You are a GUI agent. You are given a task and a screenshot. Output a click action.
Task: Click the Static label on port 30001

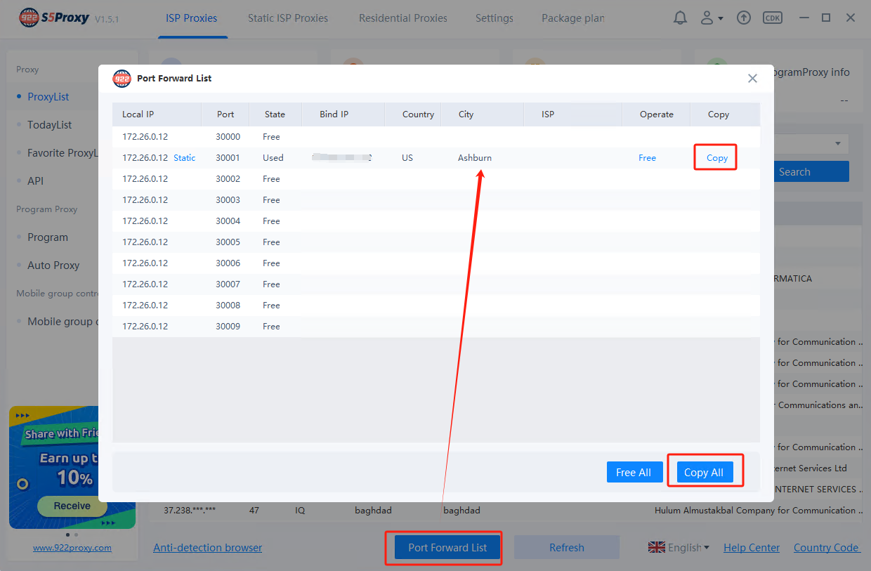[x=185, y=158]
